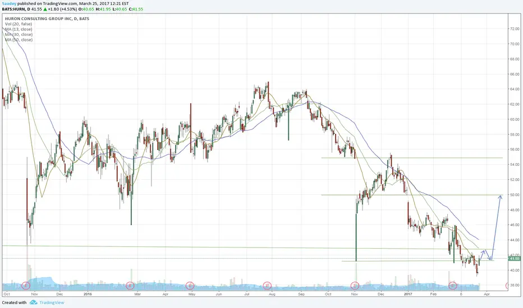Click the Jul label on time axis
The width and height of the screenshot is (523, 308).
[247, 294]
